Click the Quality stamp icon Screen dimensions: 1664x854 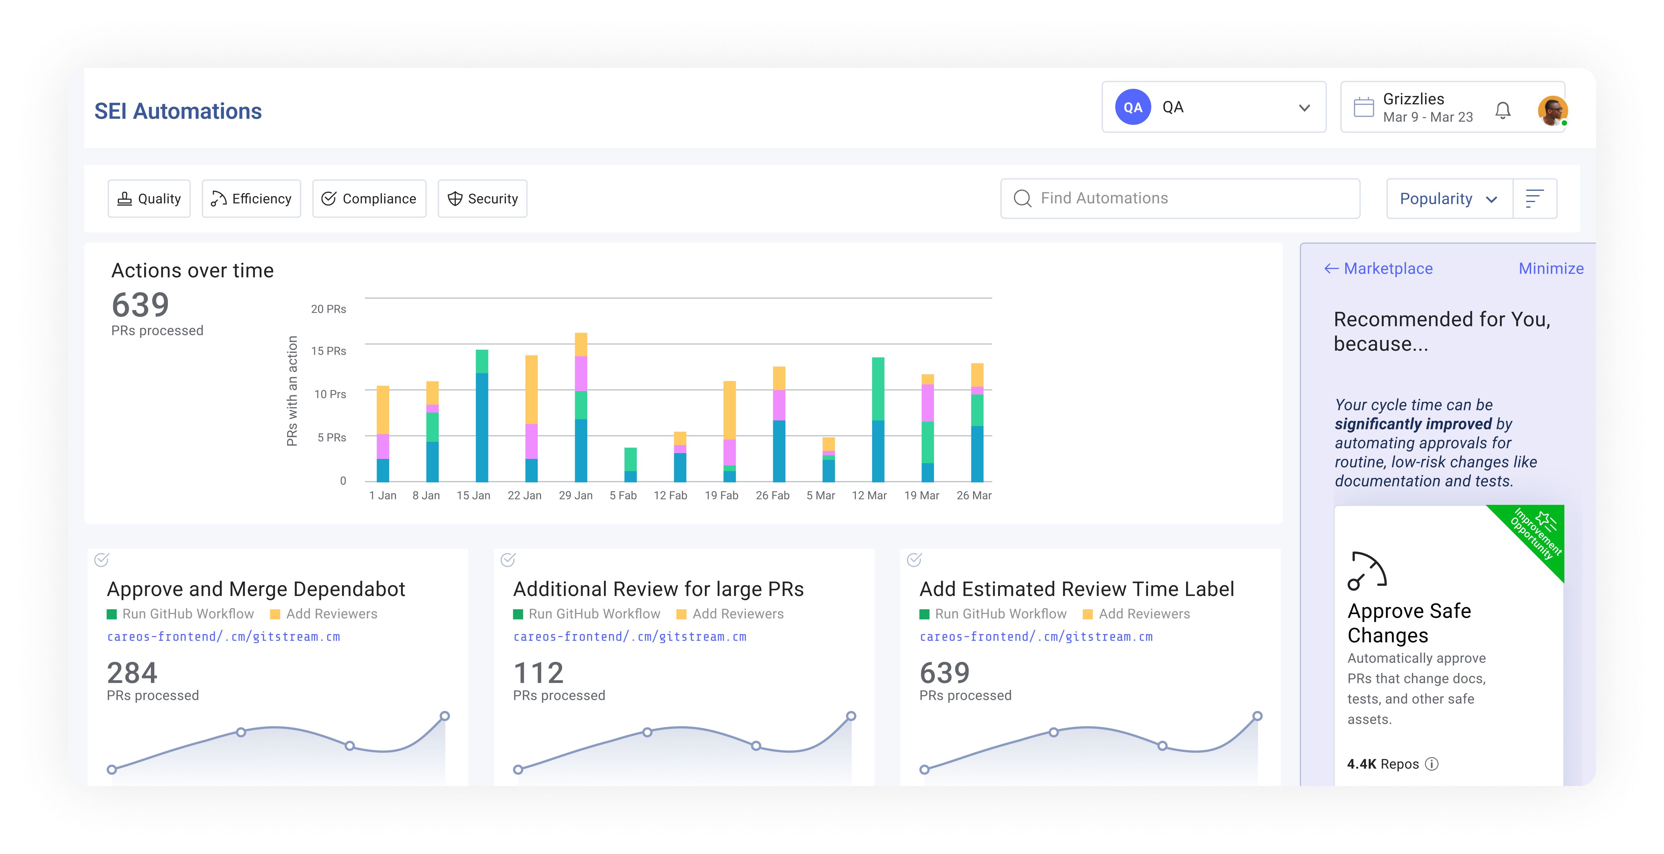click(x=124, y=199)
